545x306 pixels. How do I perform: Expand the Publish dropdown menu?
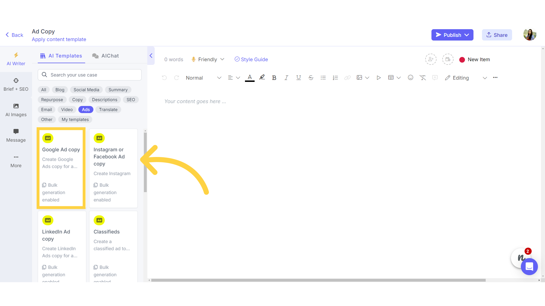pos(468,35)
